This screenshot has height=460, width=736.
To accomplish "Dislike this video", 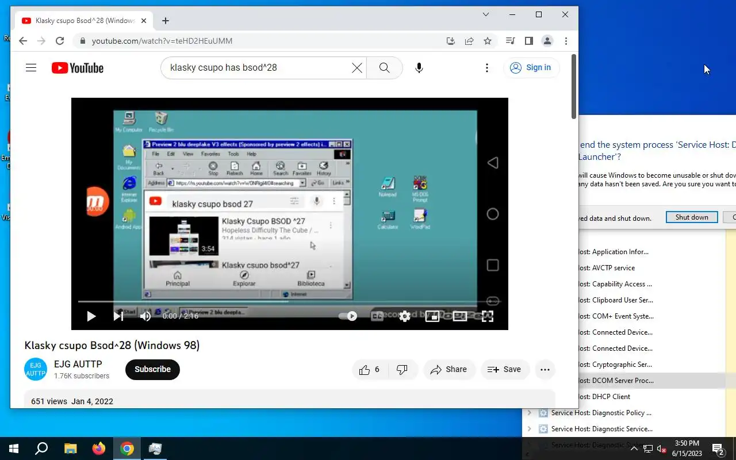I will pos(402,370).
